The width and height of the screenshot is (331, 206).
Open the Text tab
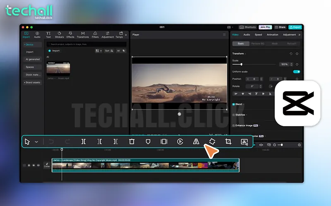pyautogui.click(x=48, y=35)
